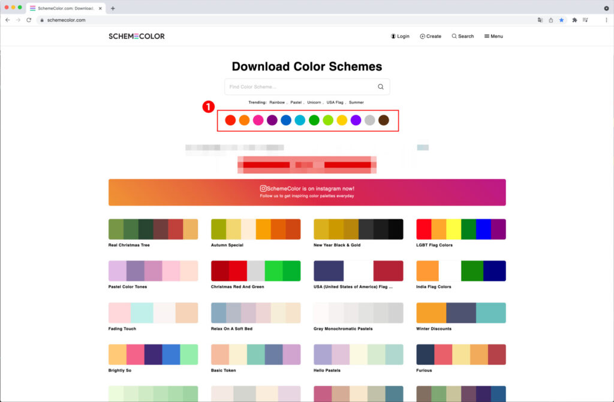Click the site lock icon in the address bar
614x402 pixels.
(x=42, y=20)
